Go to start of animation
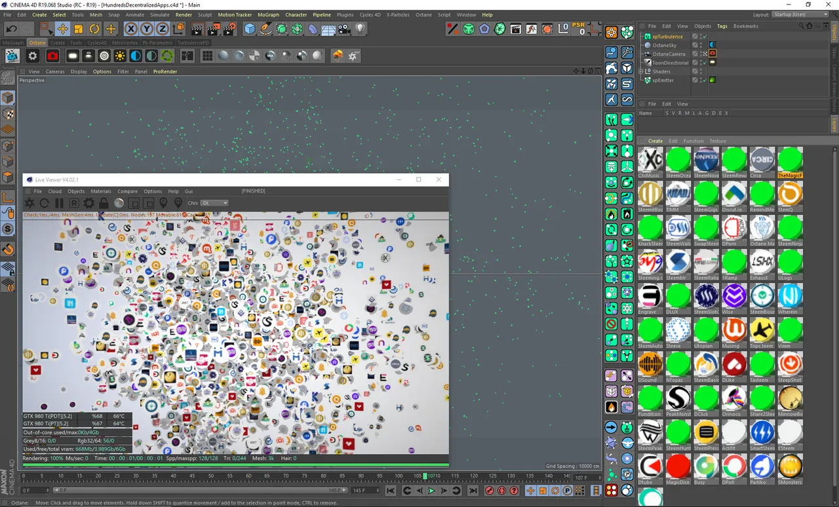This screenshot has width=839, height=507. pyautogui.click(x=391, y=491)
